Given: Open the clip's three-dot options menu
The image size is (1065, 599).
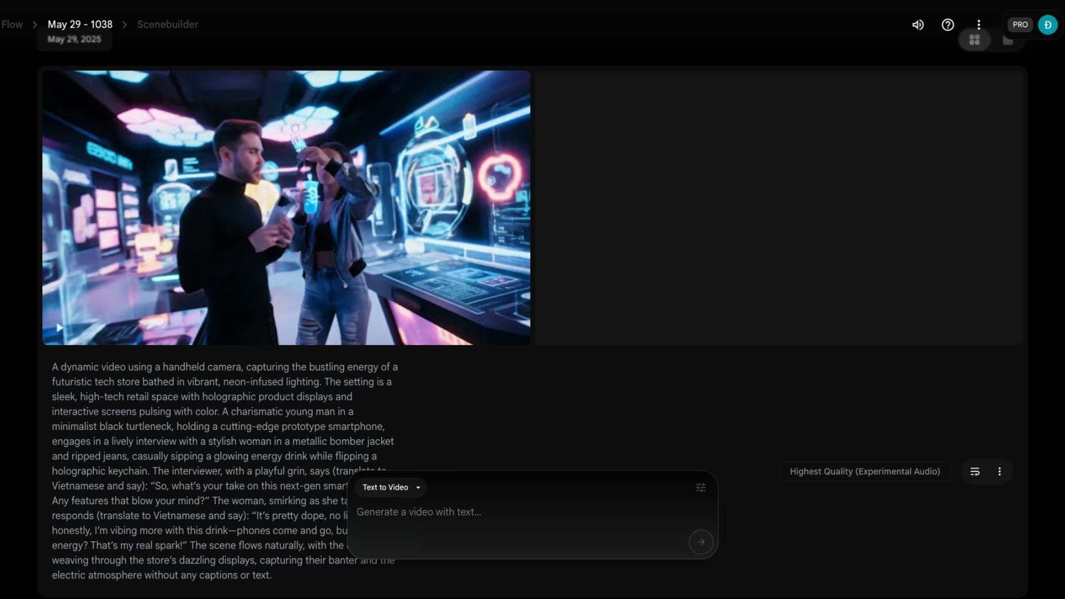Looking at the screenshot, I should coord(1000,471).
